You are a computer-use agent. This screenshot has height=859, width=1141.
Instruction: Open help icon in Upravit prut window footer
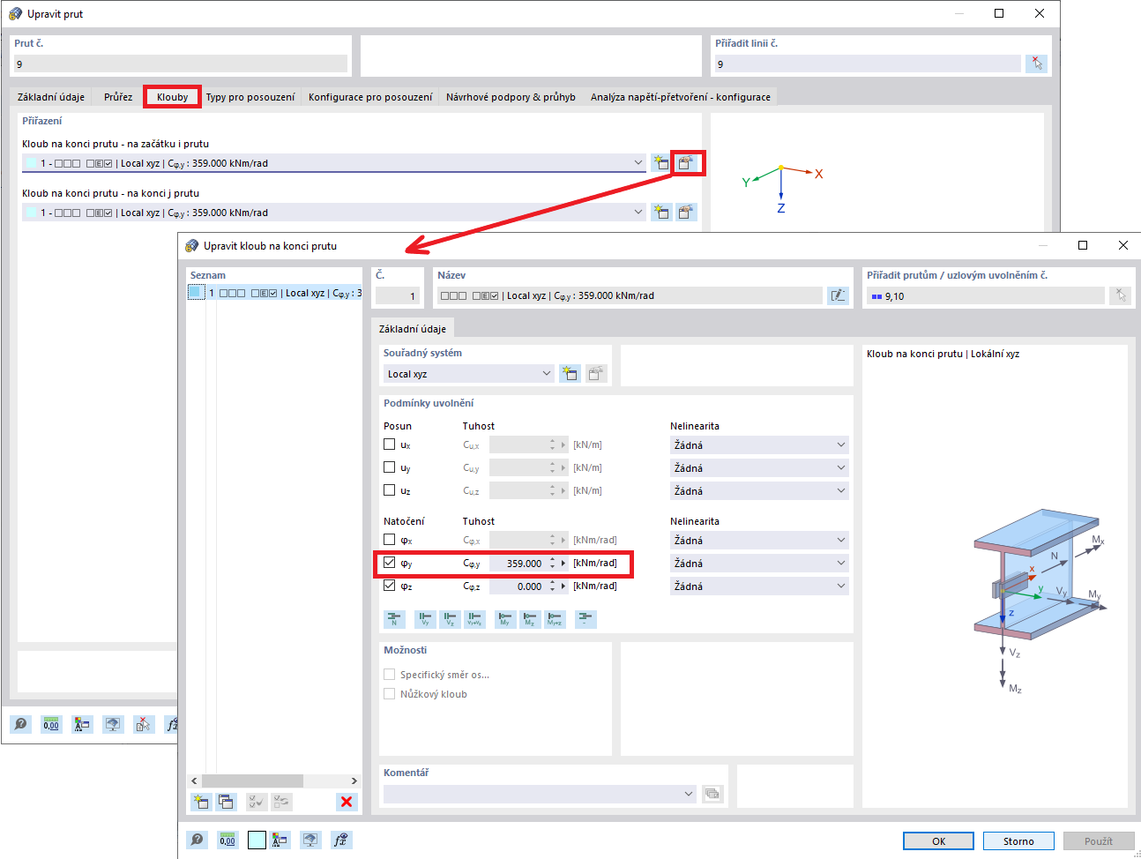tap(20, 724)
